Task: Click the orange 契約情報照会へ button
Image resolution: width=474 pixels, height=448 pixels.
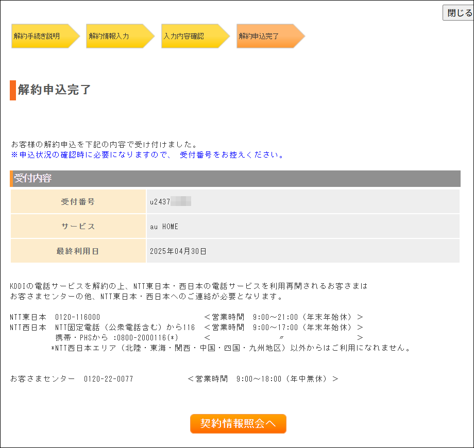Action: tap(238, 423)
